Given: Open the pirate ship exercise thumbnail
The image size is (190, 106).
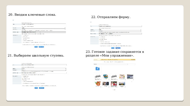Looking at the screenshot, I should pyautogui.click(x=106, y=77).
